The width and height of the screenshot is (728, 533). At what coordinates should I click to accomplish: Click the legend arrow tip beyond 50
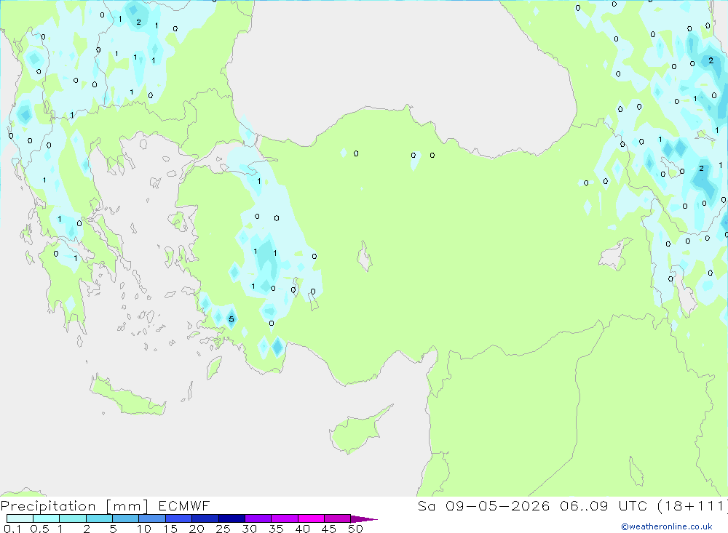[365, 519]
